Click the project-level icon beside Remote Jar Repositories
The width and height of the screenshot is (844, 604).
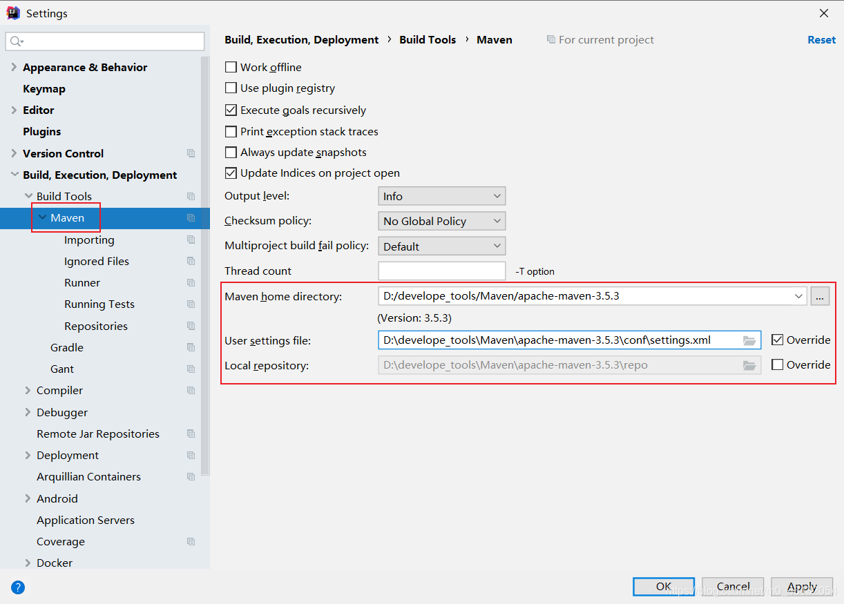click(191, 433)
